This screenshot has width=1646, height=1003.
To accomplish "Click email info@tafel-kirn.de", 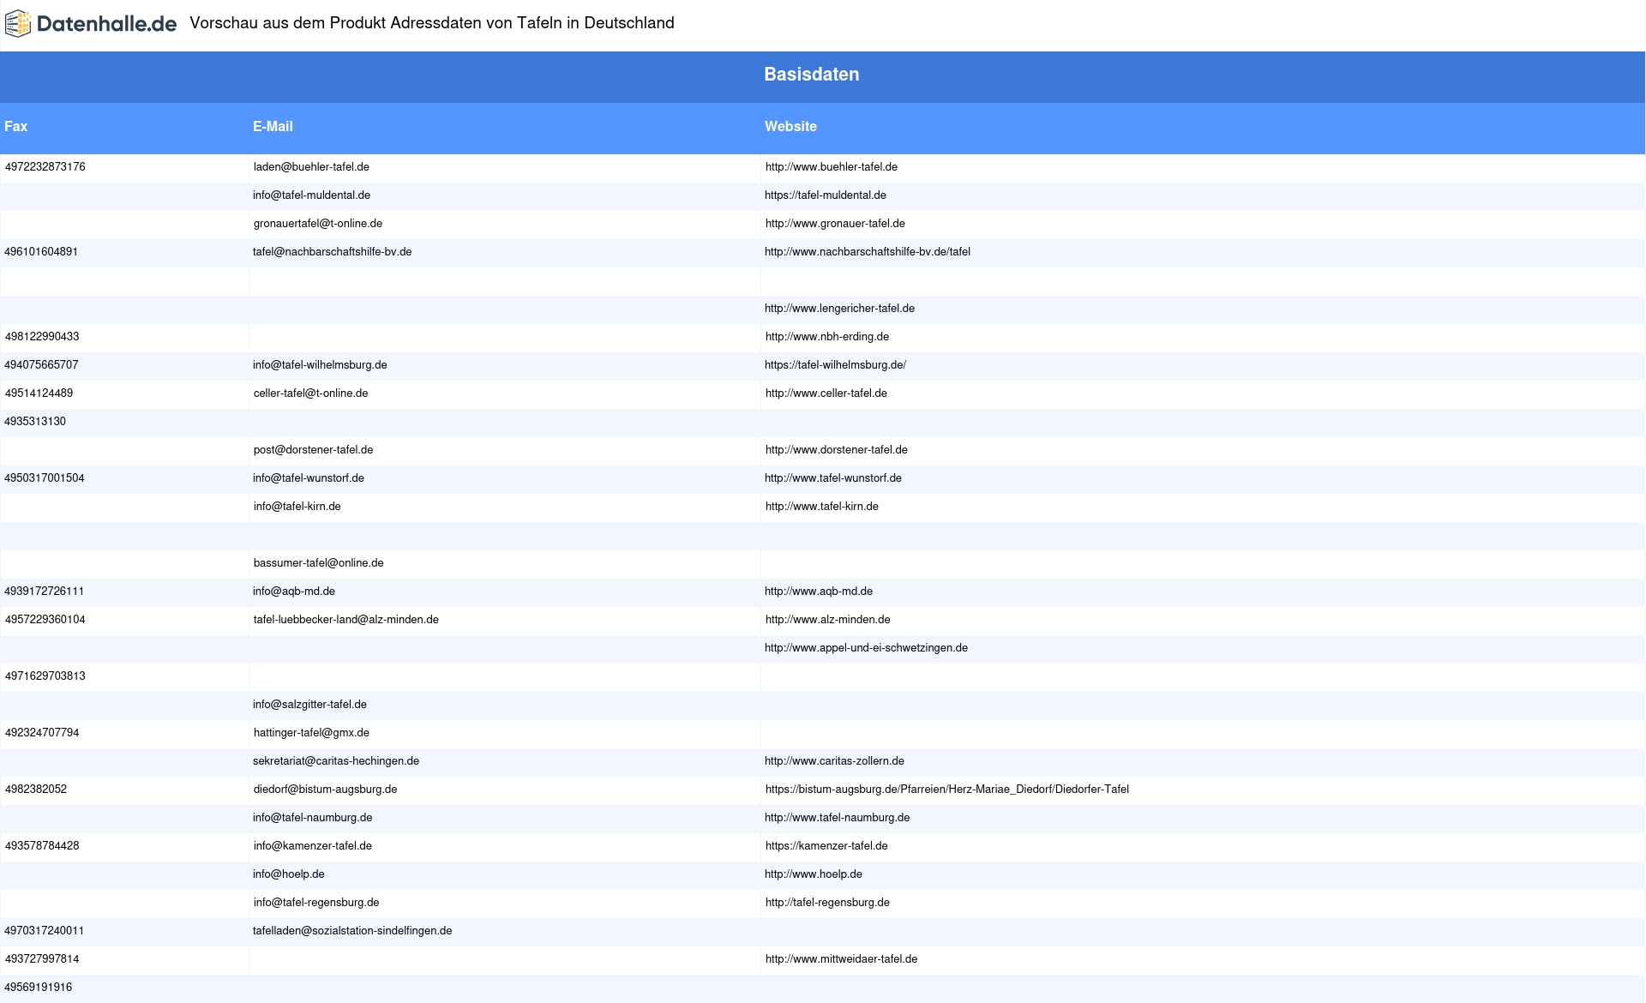I will [x=297, y=507].
